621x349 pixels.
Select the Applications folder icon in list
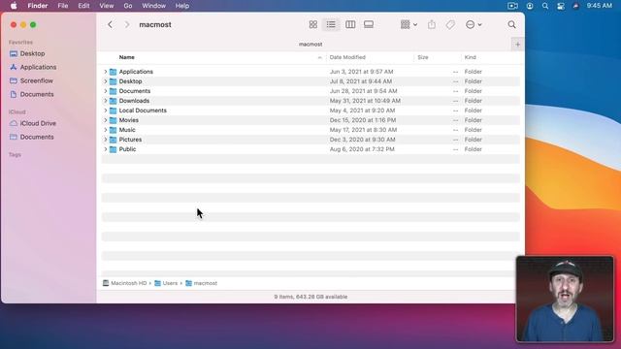click(x=113, y=72)
